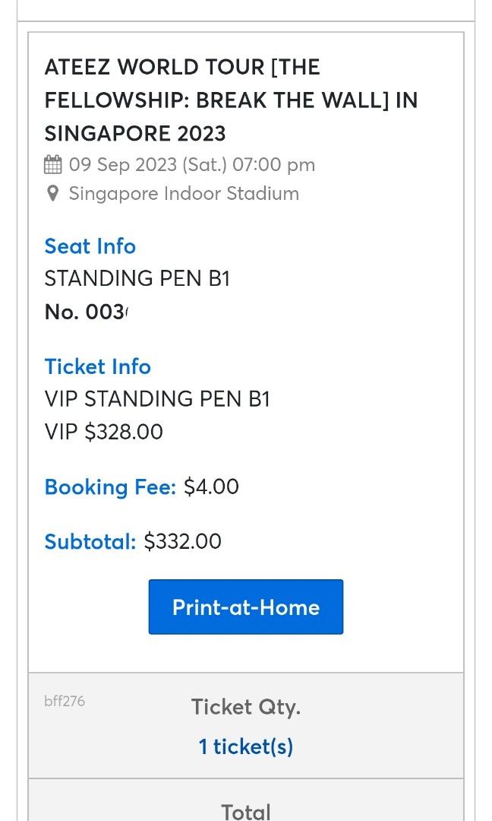Click the $332.00 subtotal amount

click(182, 541)
